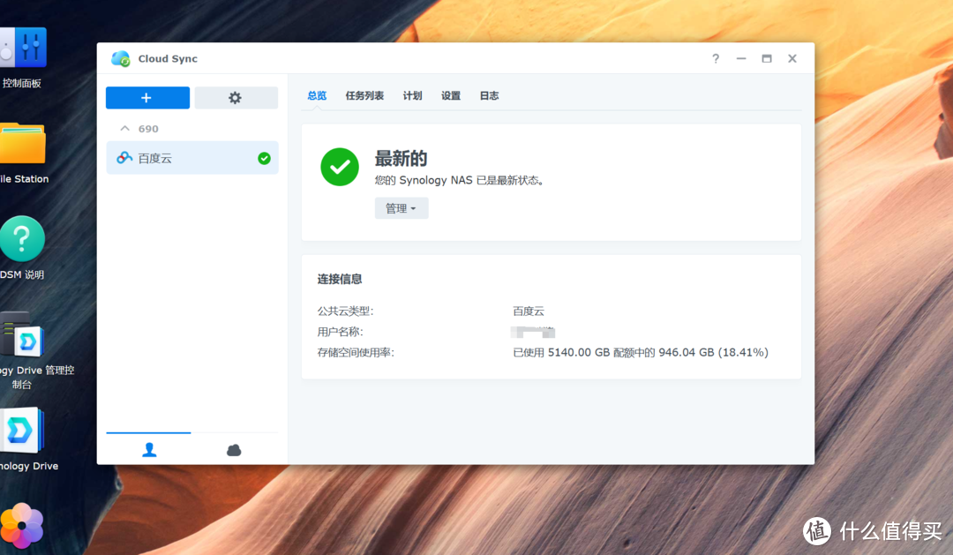Open Cloud Sync help via question mark icon
Image resolution: width=953 pixels, height=555 pixels.
point(715,58)
